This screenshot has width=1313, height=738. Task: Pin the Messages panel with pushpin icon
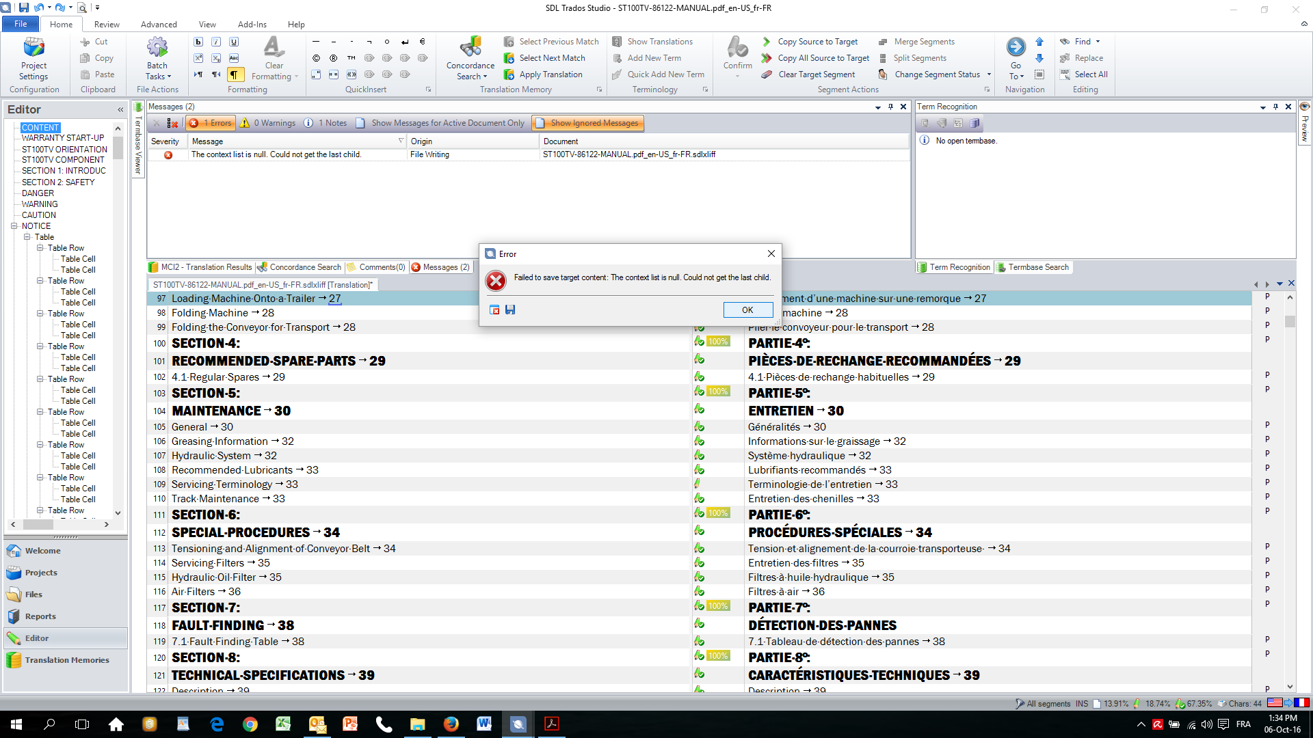(890, 107)
